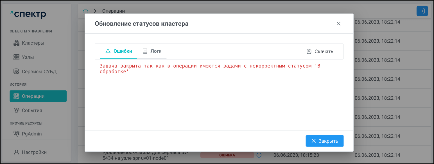Close dialog with the X icon
Viewport: 434px width, 164px height.
[x=338, y=24]
